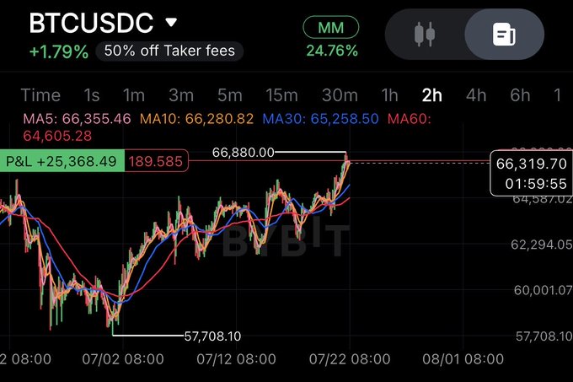Click the BTCUSDC symbol title
The width and height of the screenshot is (573, 382).
(91, 23)
